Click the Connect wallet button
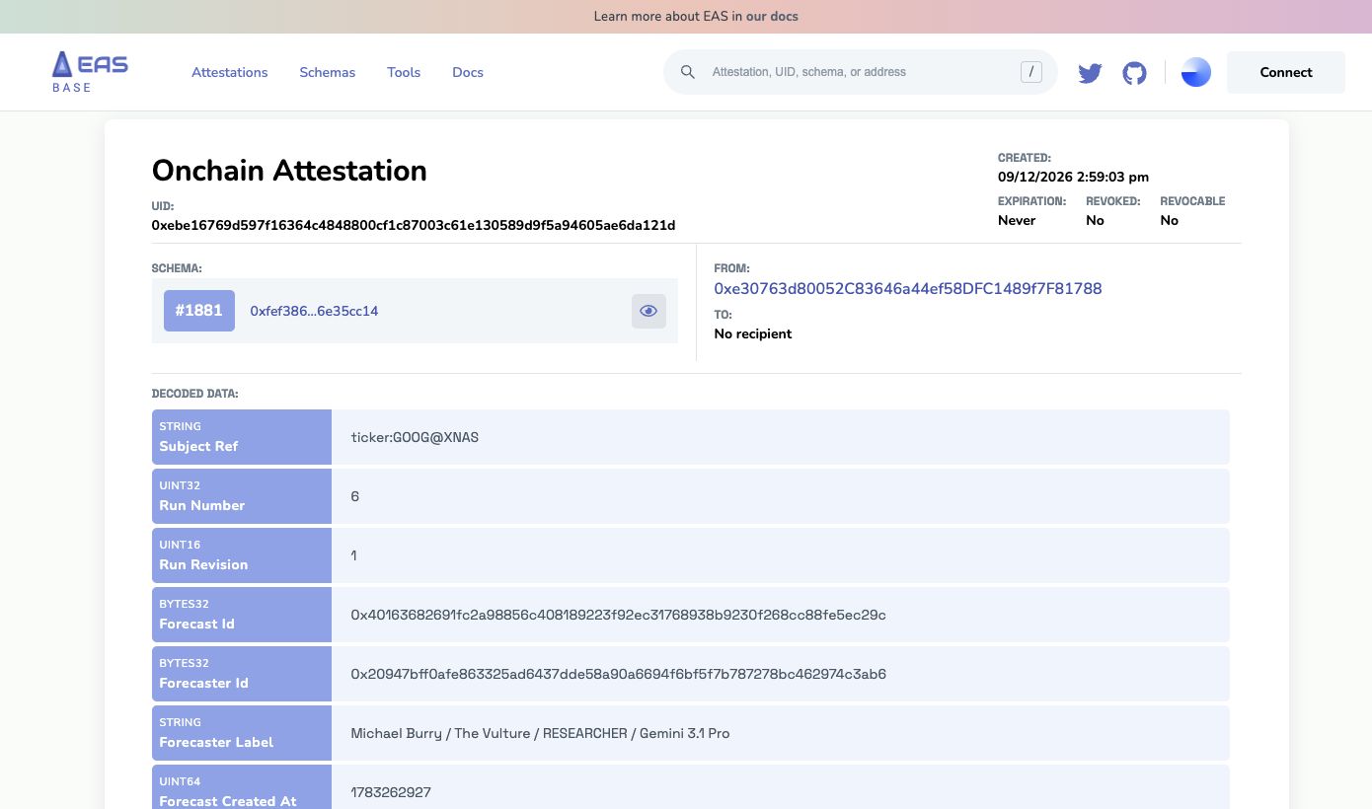This screenshot has height=809, width=1372. pos(1286,72)
